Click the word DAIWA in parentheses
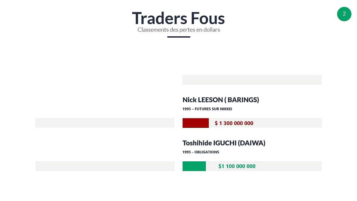 point(252,143)
